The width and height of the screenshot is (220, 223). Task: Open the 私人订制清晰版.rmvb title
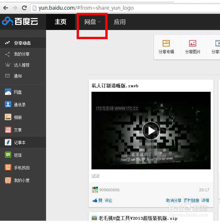[x=115, y=86]
